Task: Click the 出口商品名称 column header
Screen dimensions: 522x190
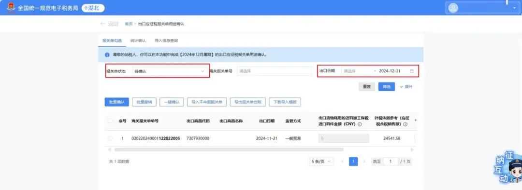Action: (231, 121)
